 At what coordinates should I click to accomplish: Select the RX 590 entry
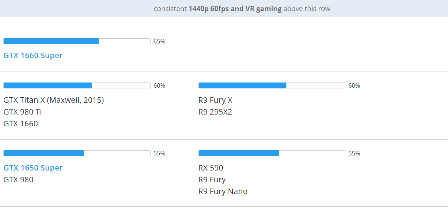pyautogui.click(x=211, y=168)
